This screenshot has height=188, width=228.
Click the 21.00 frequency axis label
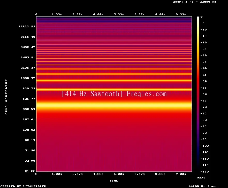coord(30,171)
